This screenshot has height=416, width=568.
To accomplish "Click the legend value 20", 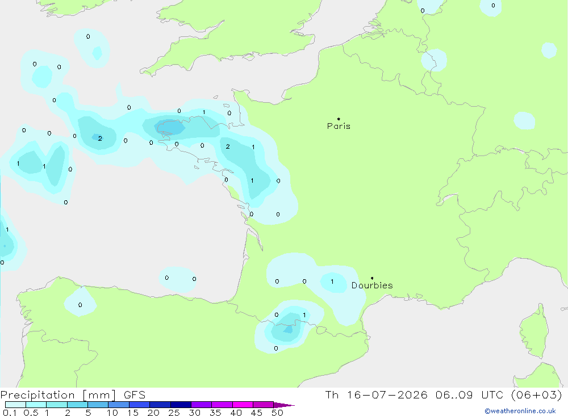I will pos(153,413).
